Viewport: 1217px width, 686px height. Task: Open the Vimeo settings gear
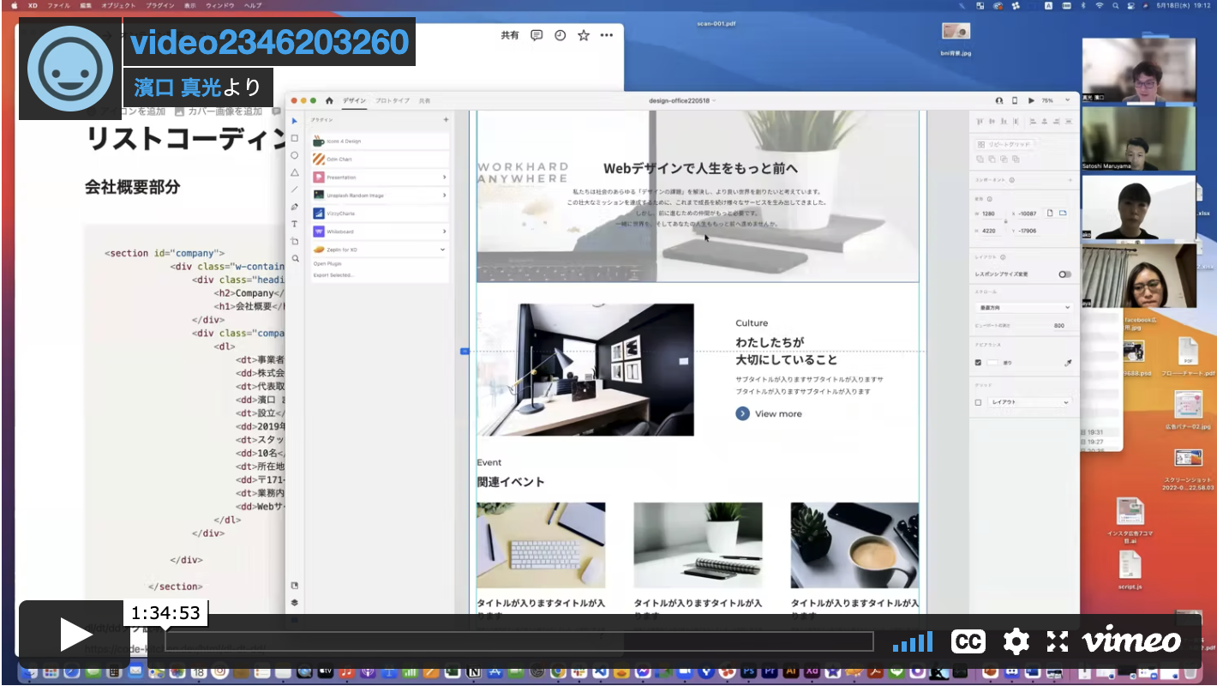coord(1016,641)
